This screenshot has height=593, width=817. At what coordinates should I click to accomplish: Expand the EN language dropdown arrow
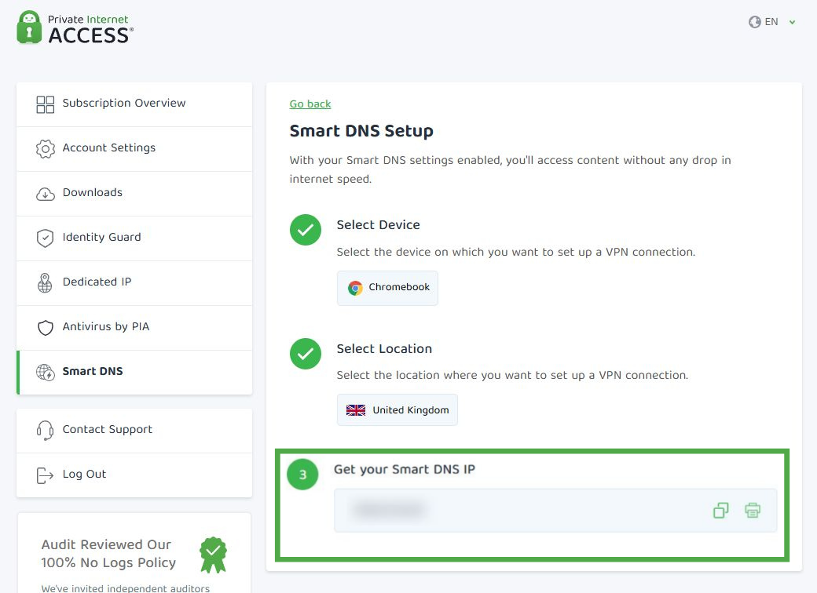tap(793, 23)
